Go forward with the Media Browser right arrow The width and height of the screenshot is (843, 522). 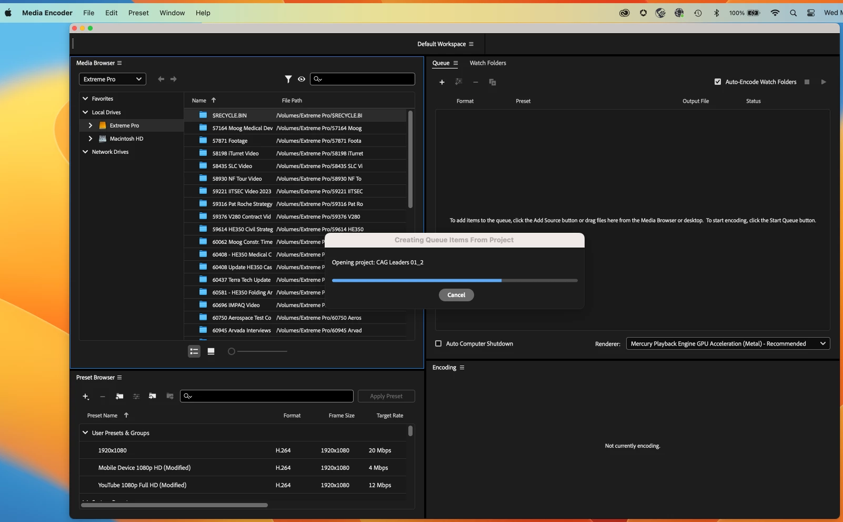[174, 79]
